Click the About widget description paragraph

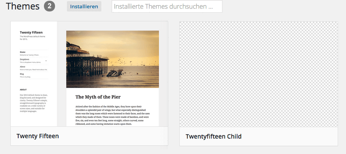(x=34, y=103)
